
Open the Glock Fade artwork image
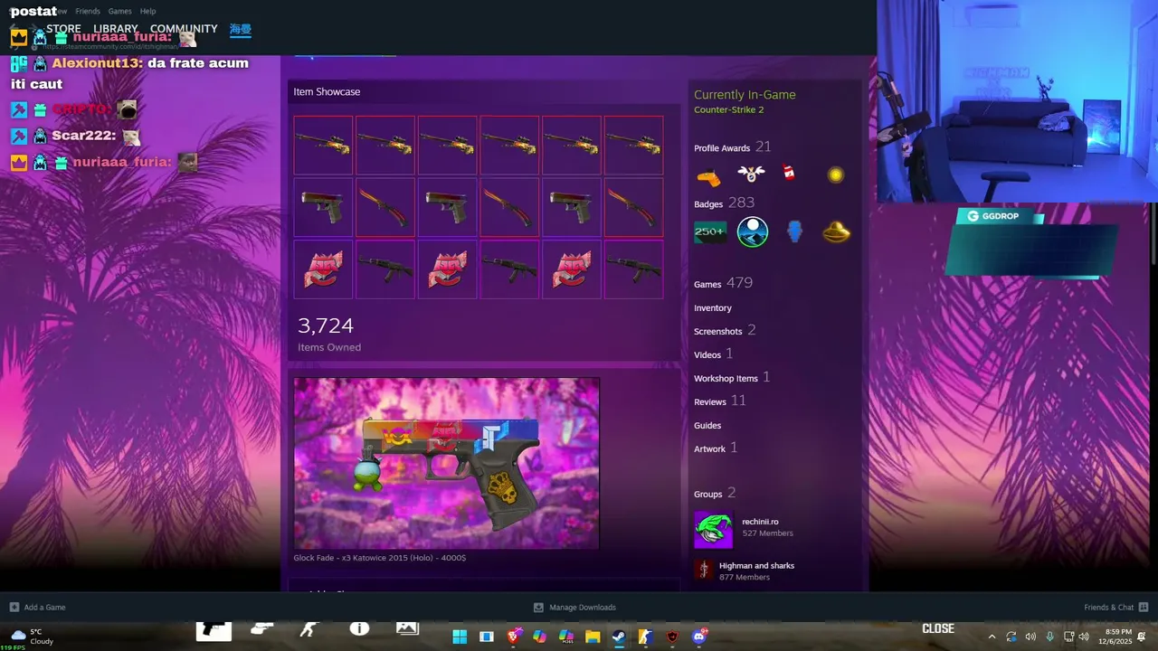[x=446, y=463]
